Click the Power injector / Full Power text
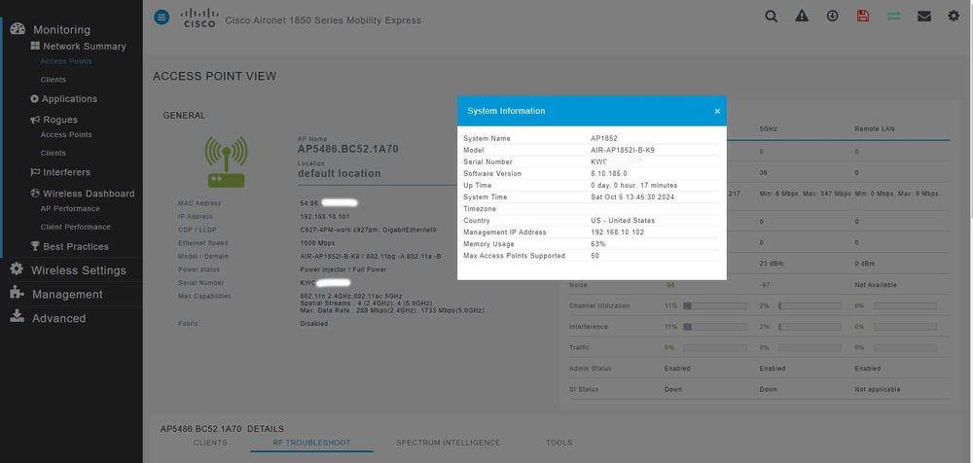The image size is (973, 463). pos(342,269)
